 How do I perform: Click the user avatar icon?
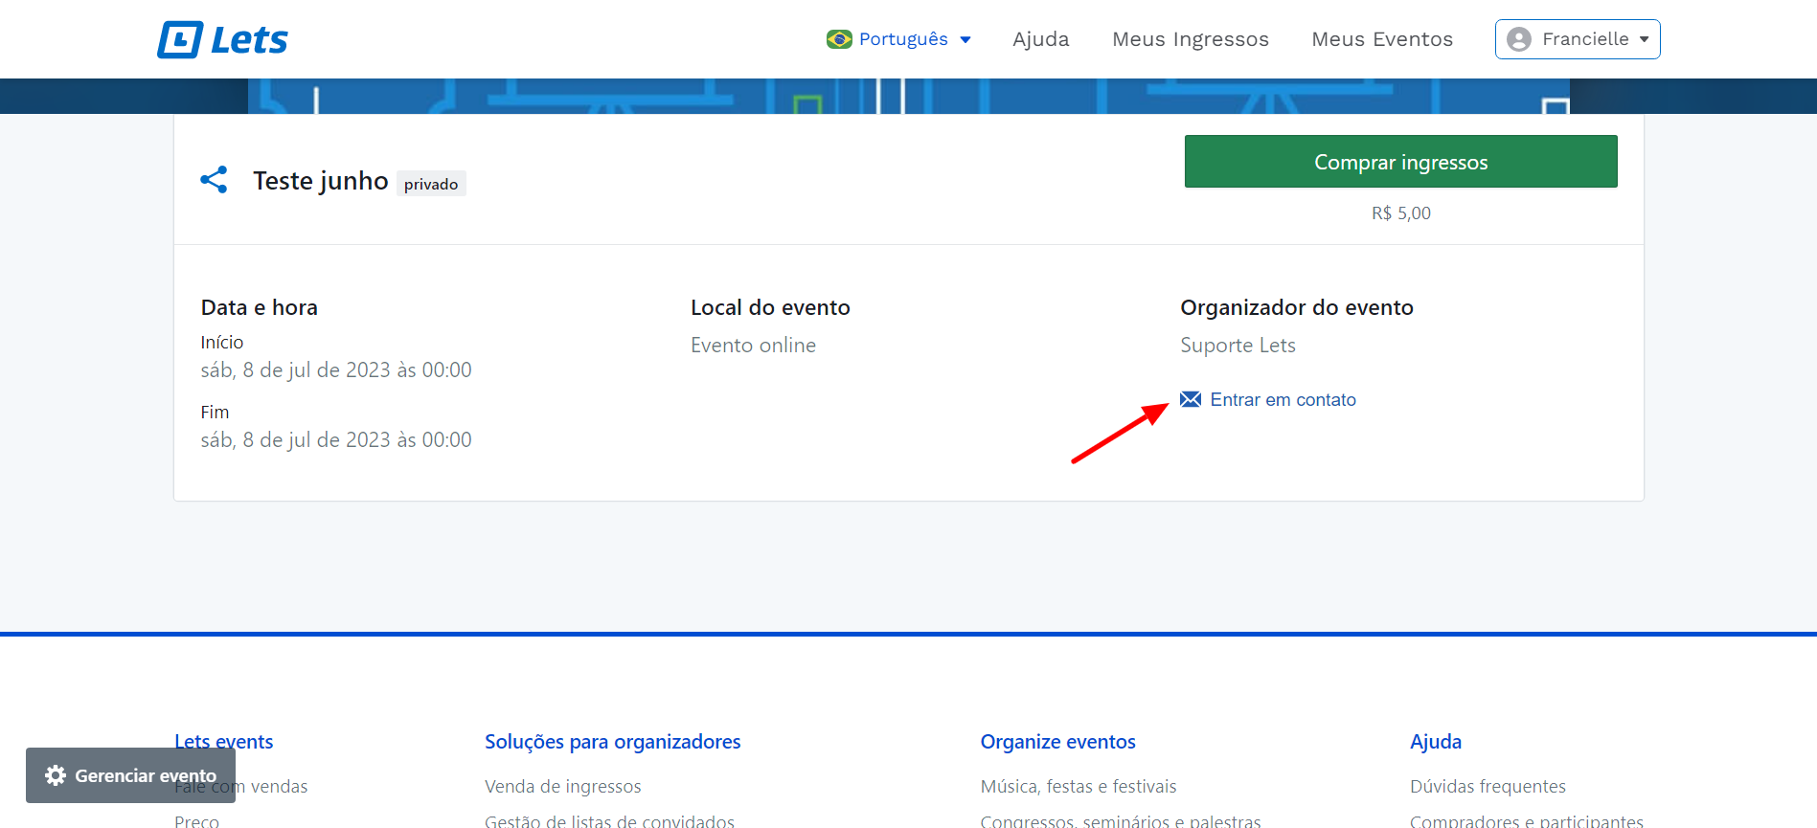(1518, 39)
